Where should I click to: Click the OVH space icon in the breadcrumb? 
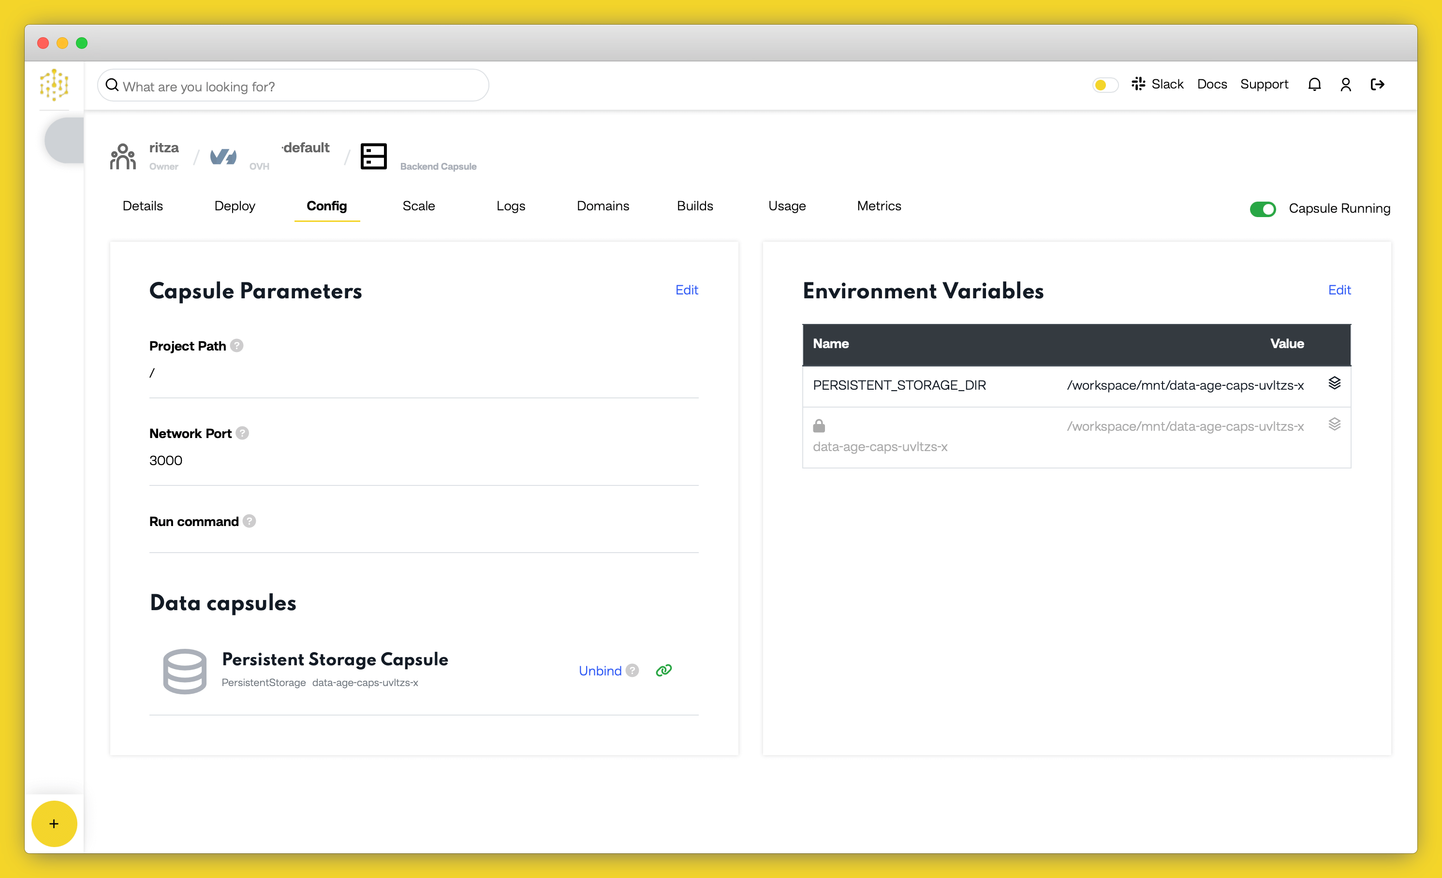[223, 156]
